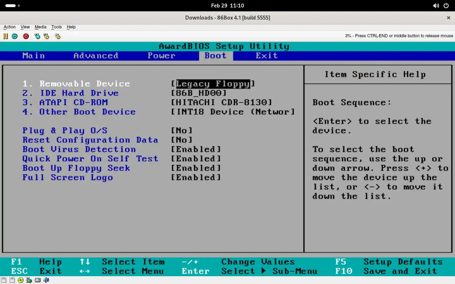Change the Plug & Play O/S [No] value
This screenshot has height=284, width=455.
pos(182,131)
